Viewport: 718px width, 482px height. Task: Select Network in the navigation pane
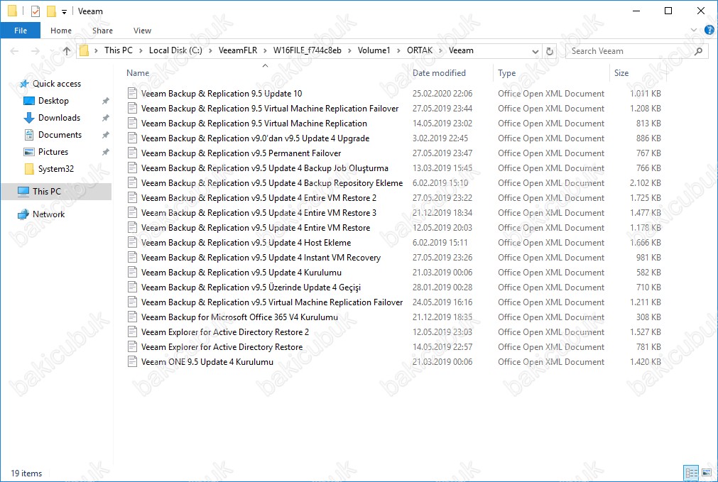[48, 214]
